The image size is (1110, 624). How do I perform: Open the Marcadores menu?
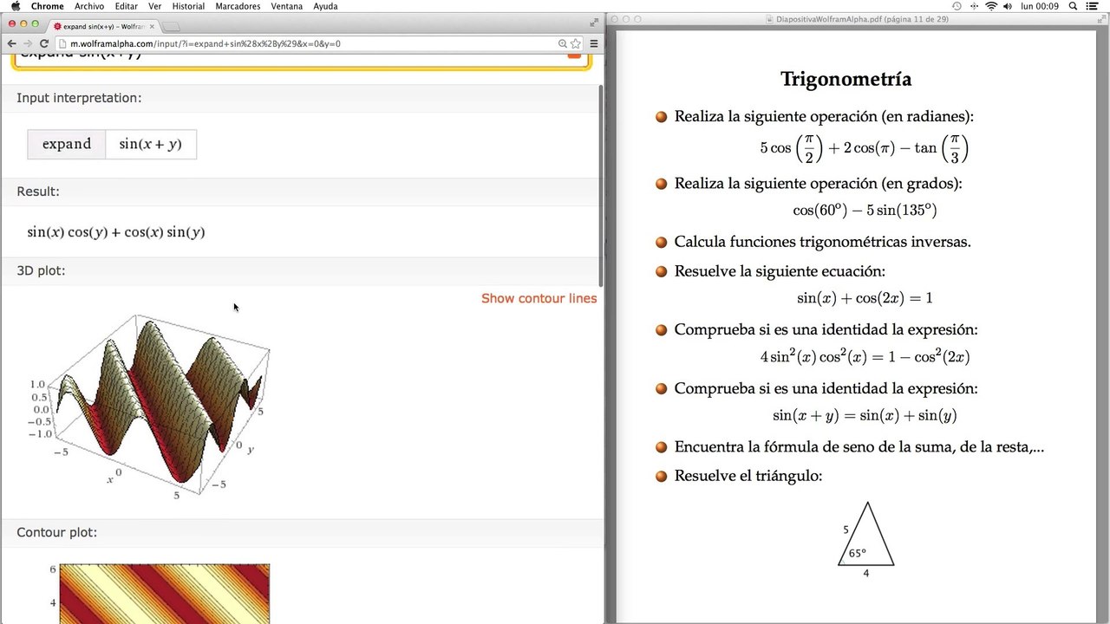(x=238, y=6)
